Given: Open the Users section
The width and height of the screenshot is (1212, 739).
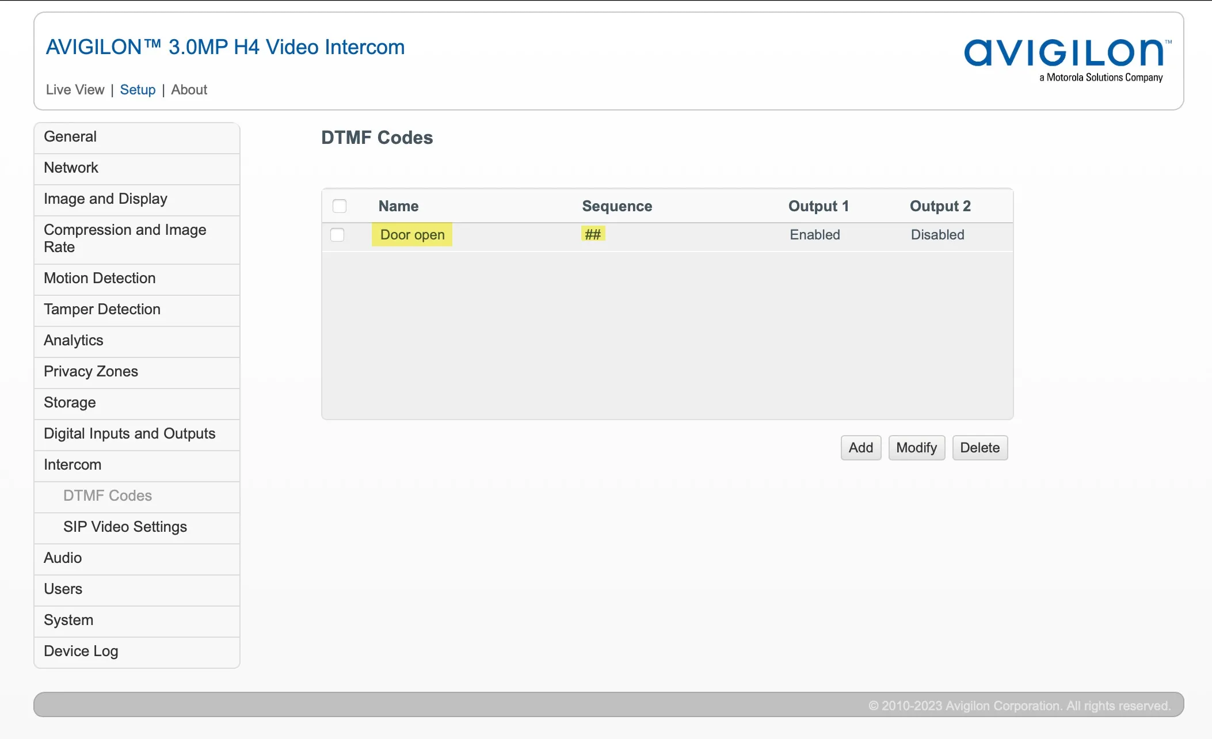Looking at the screenshot, I should tap(137, 589).
